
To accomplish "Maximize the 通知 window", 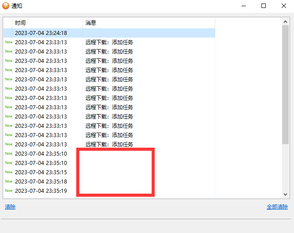I will coord(264,6).
